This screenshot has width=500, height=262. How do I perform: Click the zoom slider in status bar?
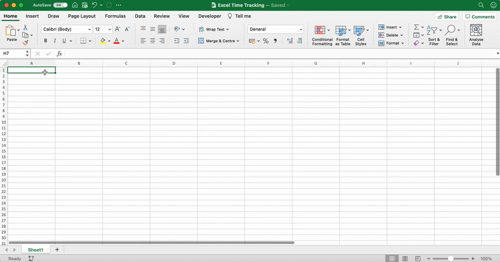coord(450,258)
